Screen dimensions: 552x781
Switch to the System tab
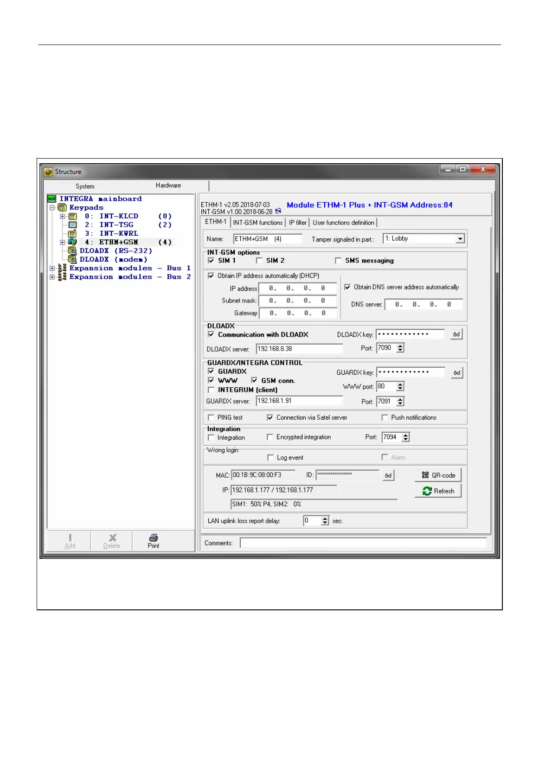tap(85, 186)
